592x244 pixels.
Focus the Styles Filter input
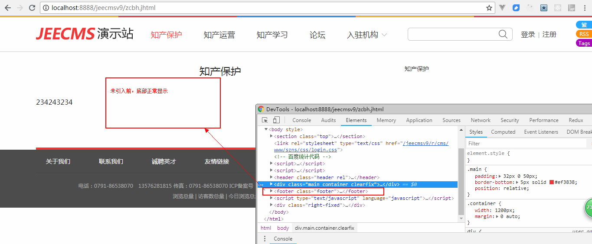click(x=527, y=143)
